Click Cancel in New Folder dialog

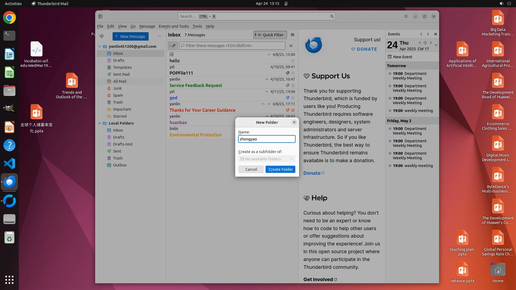click(x=251, y=169)
